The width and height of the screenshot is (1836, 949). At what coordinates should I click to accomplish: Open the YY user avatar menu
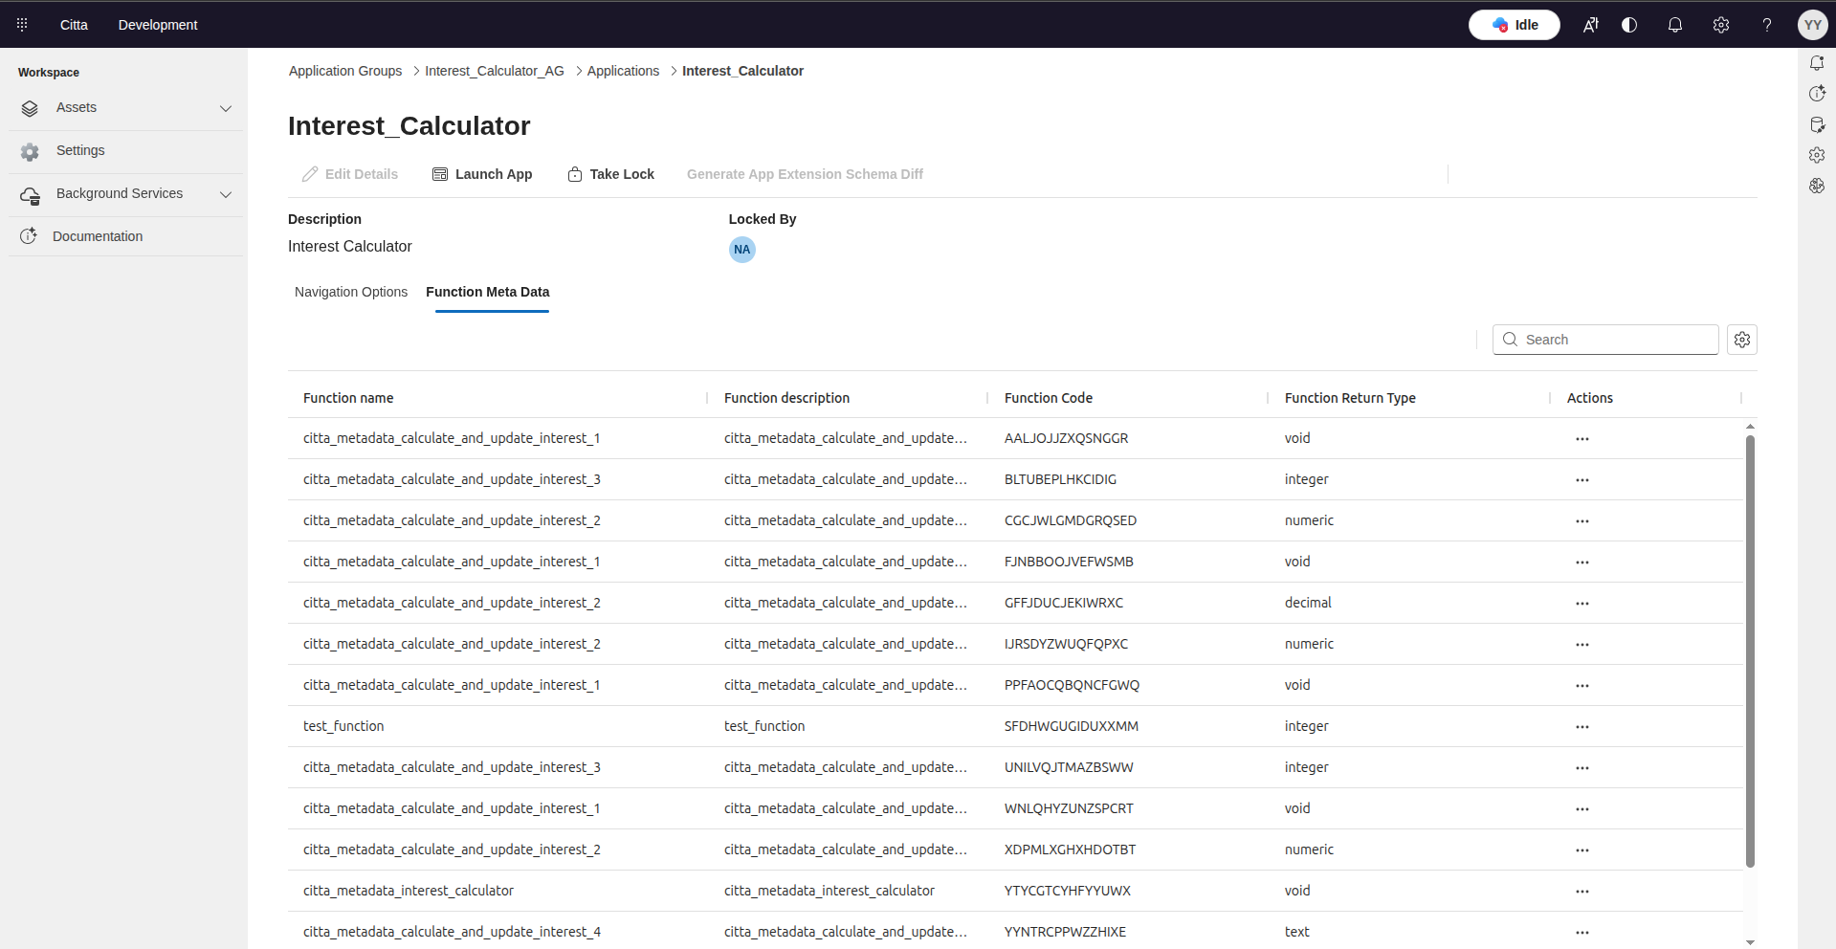[x=1812, y=25]
